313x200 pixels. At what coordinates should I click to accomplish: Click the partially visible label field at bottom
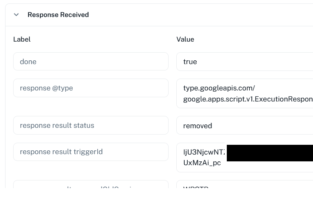click(91, 184)
